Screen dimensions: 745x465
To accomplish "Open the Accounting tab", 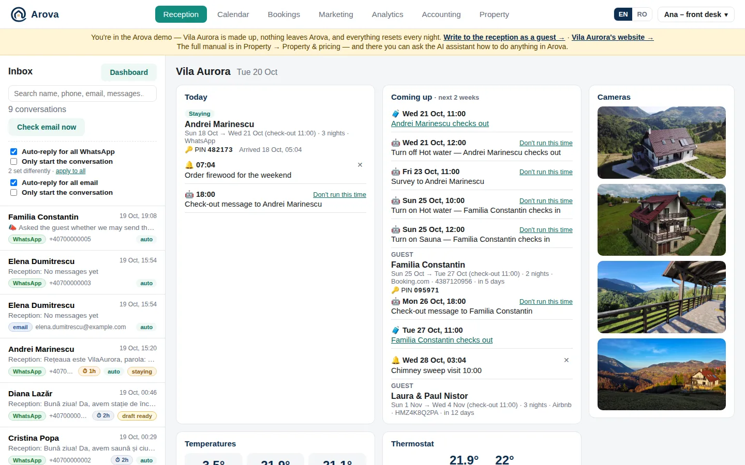I will tap(441, 14).
